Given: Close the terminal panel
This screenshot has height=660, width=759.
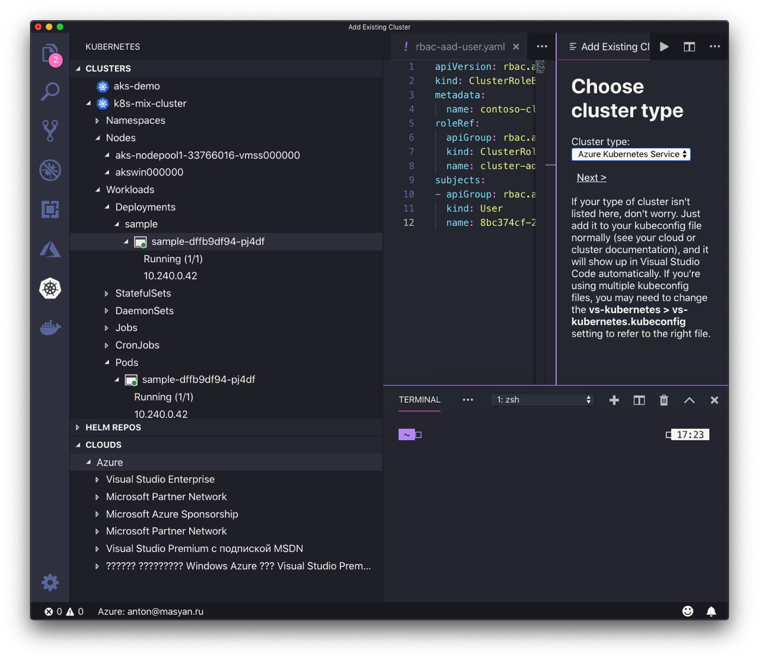Looking at the screenshot, I should [x=715, y=400].
